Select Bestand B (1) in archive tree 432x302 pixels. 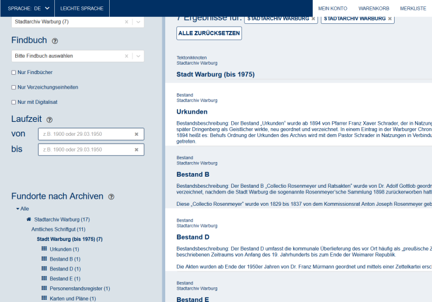coord(65,259)
